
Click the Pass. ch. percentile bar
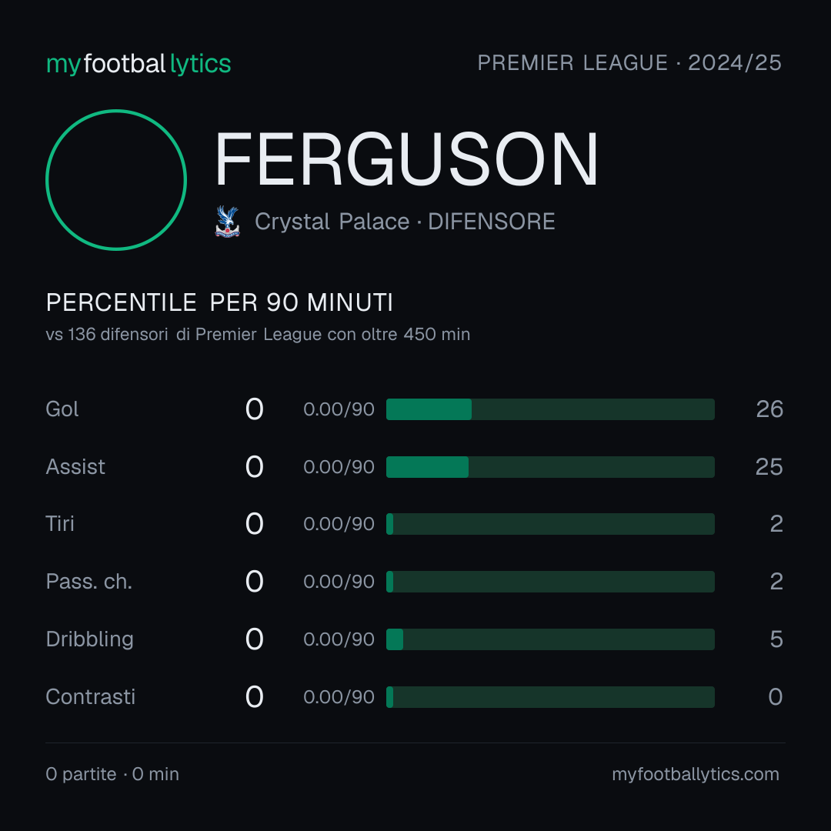[550, 582]
